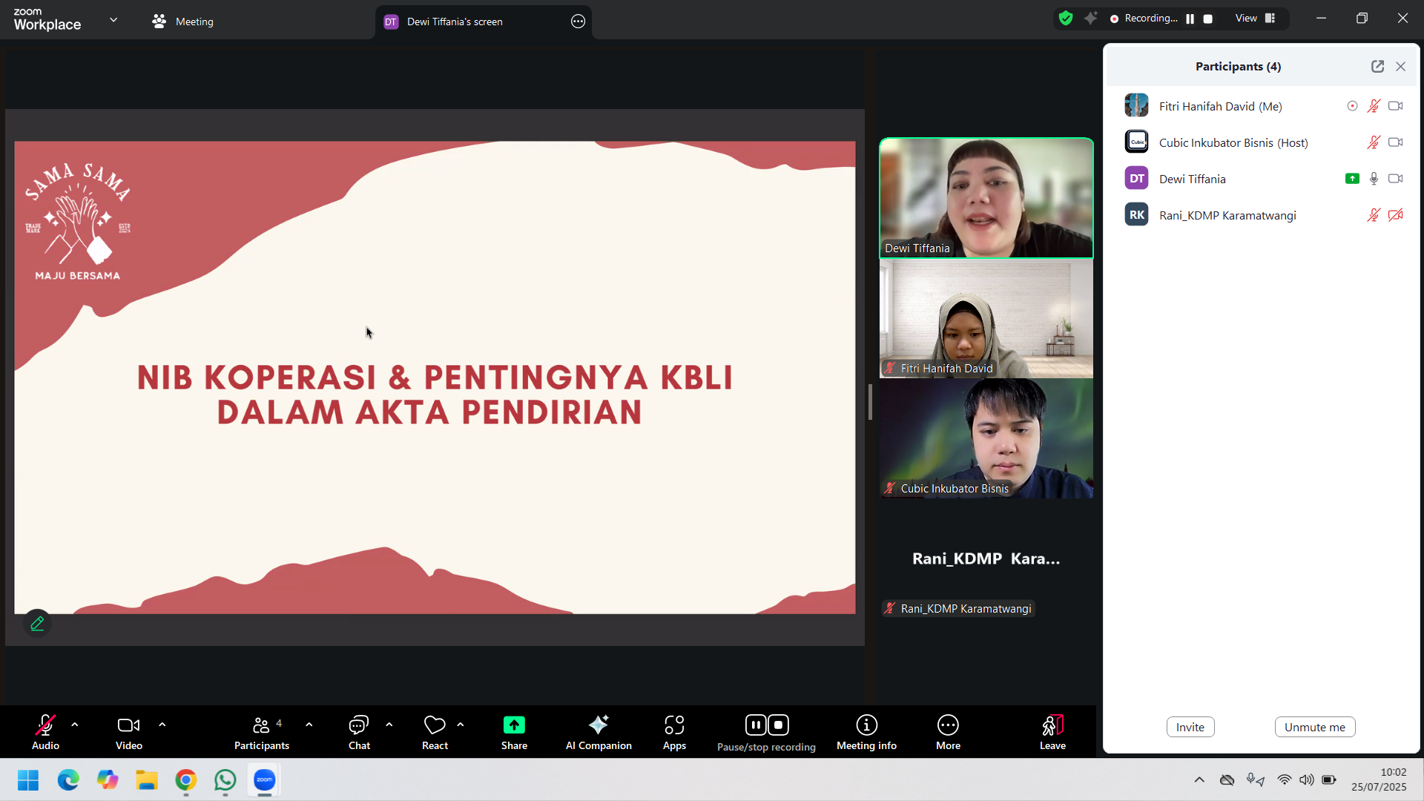Click Fitri Hanifah David's camera icon in list
This screenshot has width=1424, height=801.
click(x=1395, y=106)
